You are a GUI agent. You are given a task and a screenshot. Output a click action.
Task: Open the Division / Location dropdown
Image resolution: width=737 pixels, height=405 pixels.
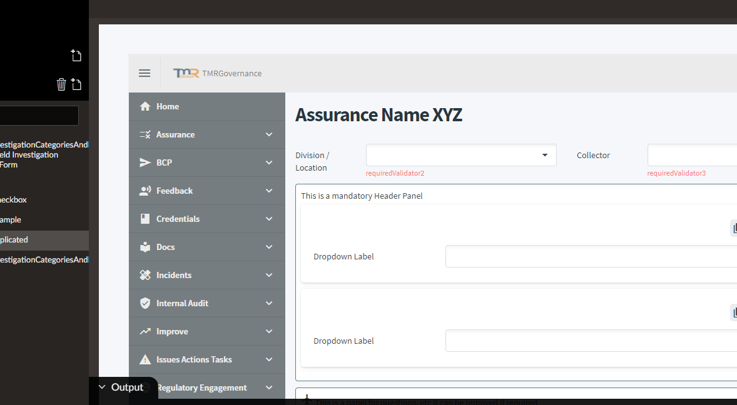[x=461, y=155]
